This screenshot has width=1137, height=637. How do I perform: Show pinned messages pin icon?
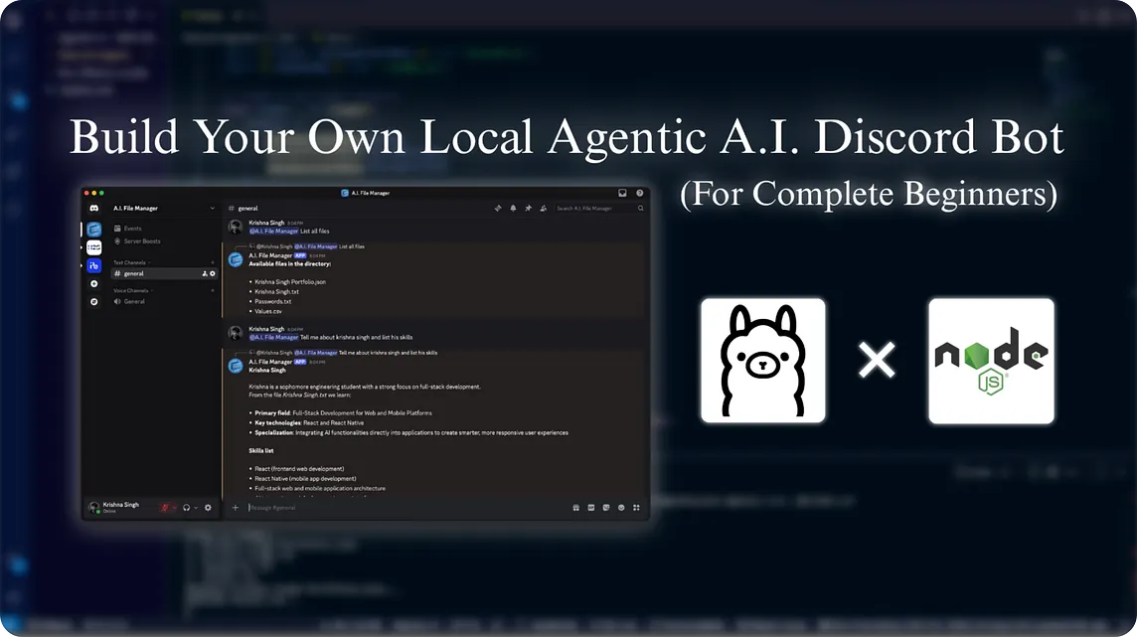[x=528, y=208]
